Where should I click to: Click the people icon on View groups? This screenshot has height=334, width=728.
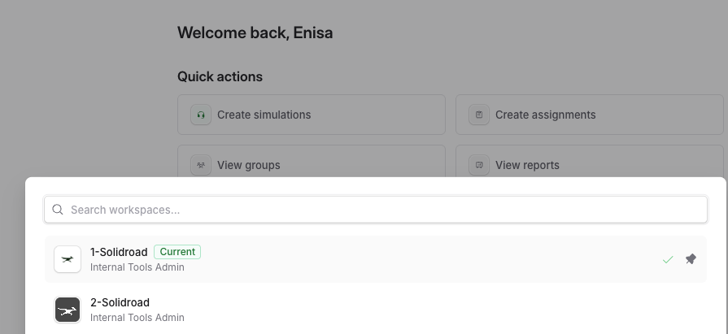click(201, 165)
